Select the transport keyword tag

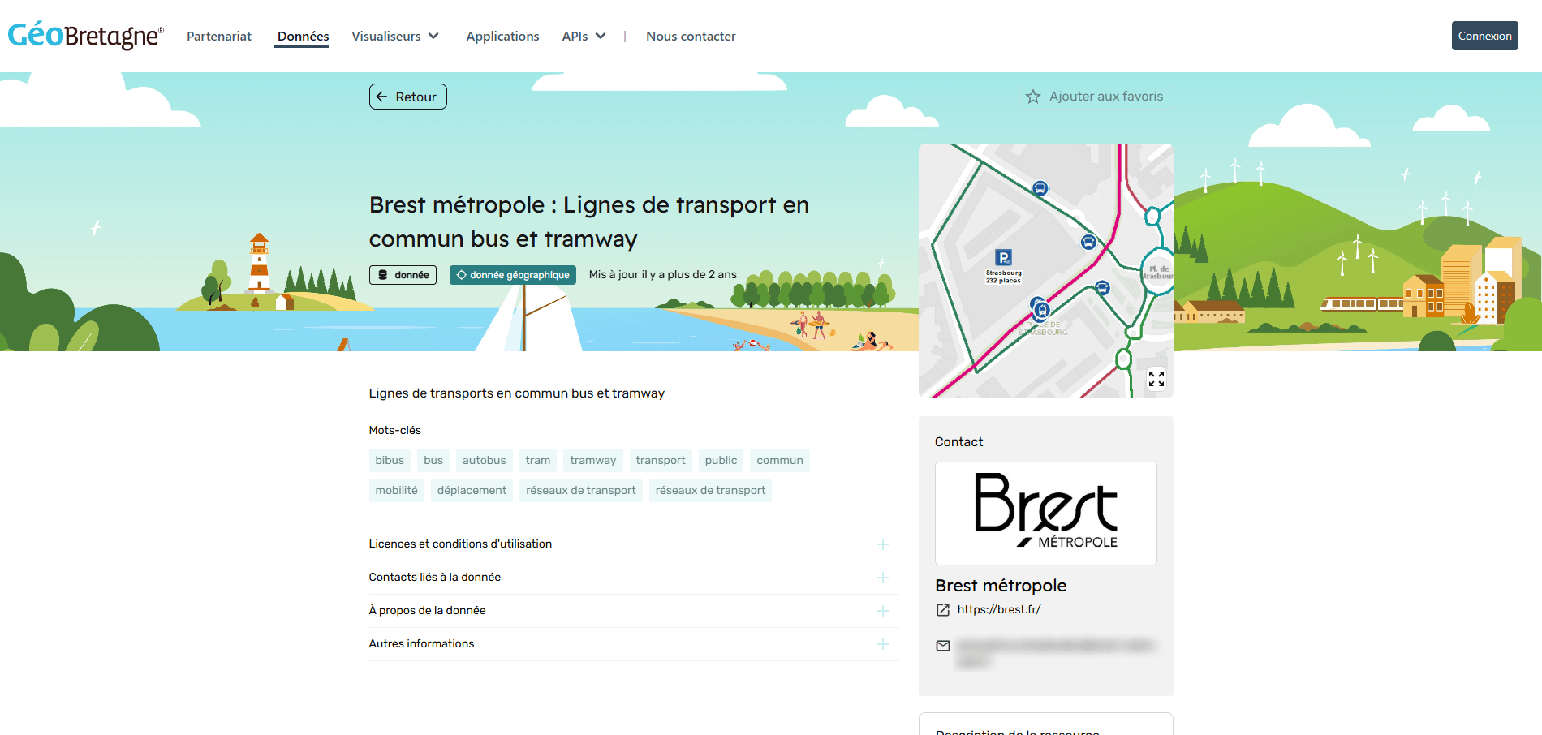661,460
